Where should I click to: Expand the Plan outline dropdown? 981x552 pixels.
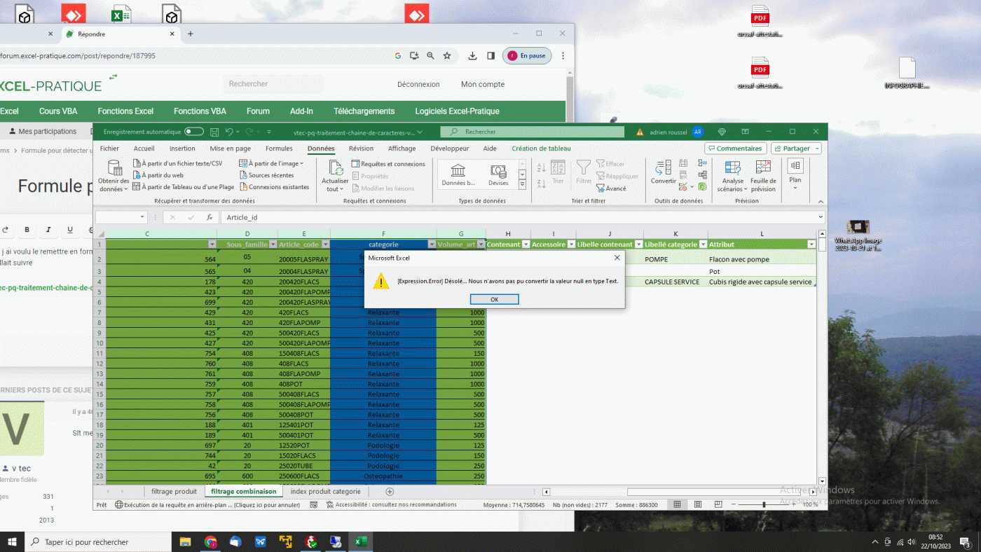click(795, 188)
